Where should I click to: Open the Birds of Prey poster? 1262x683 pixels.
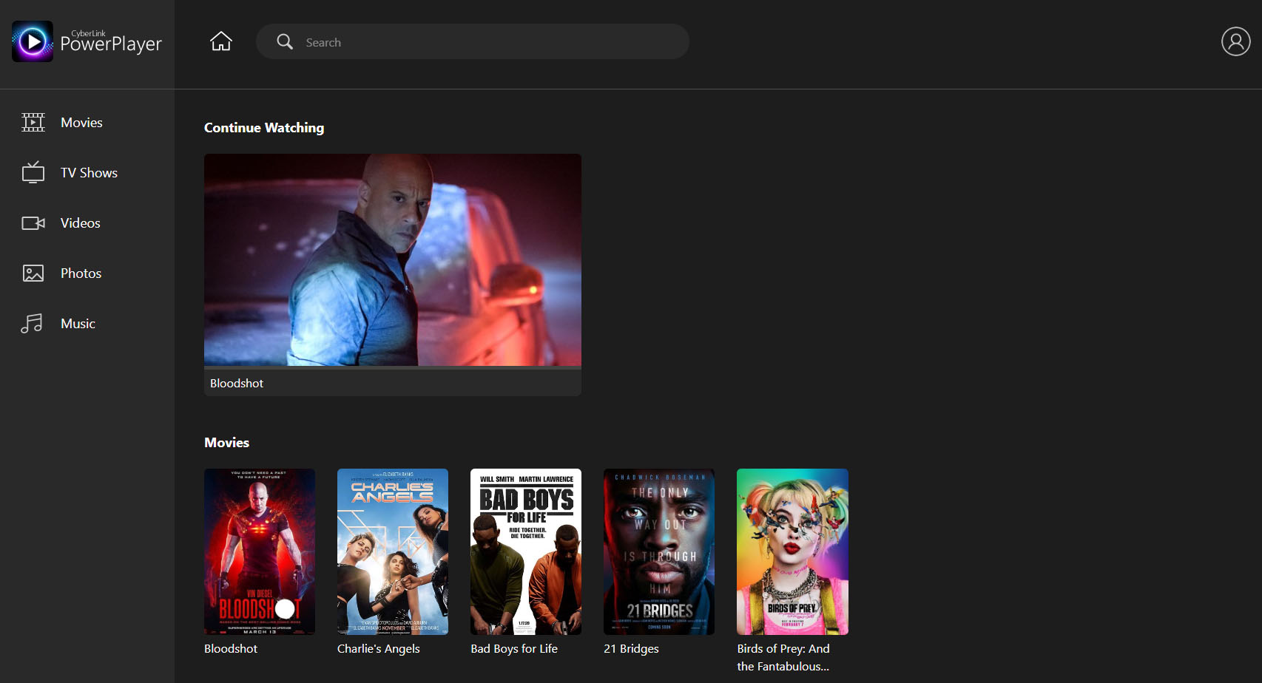[x=792, y=551]
